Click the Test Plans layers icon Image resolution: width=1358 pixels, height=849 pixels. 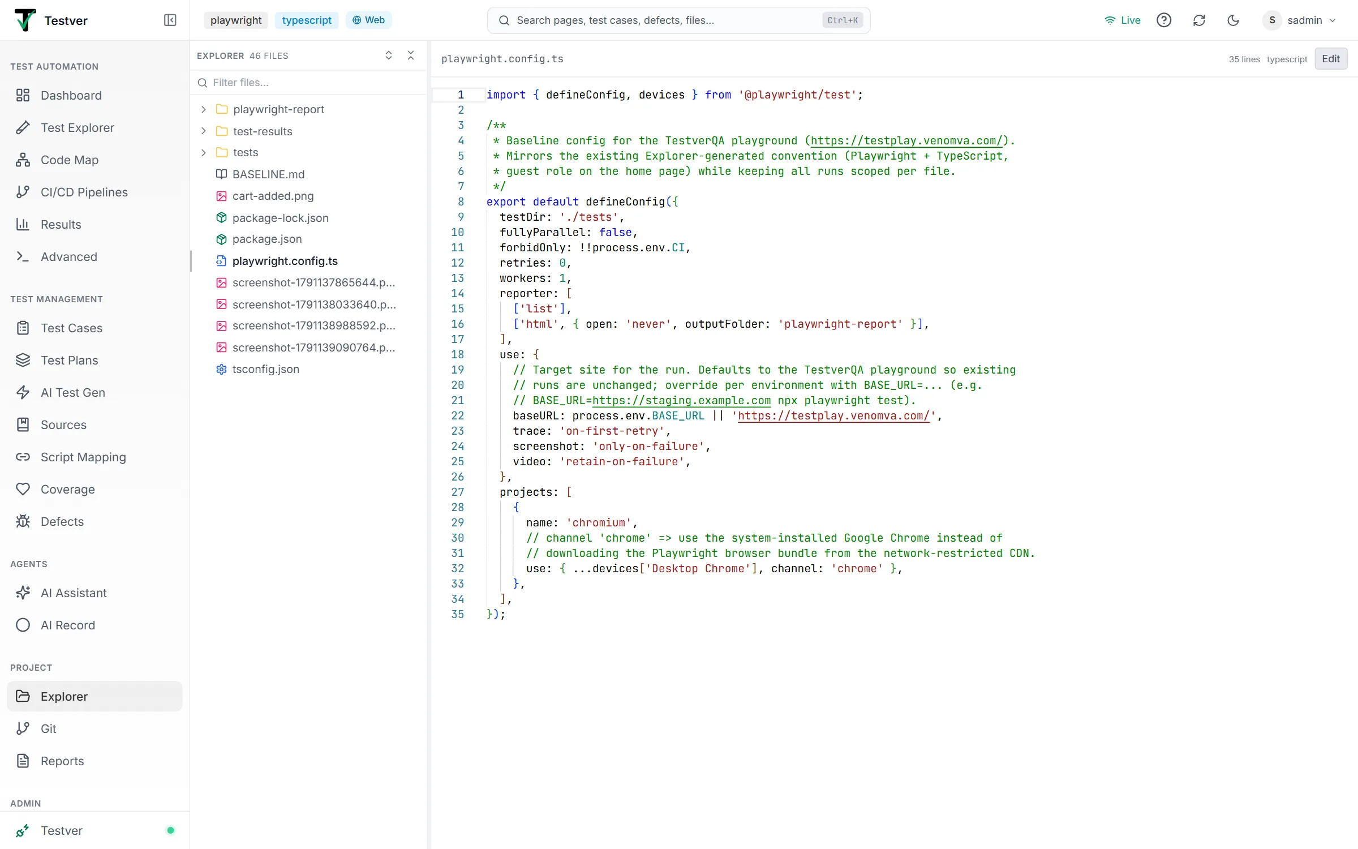click(x=23, y=360)
